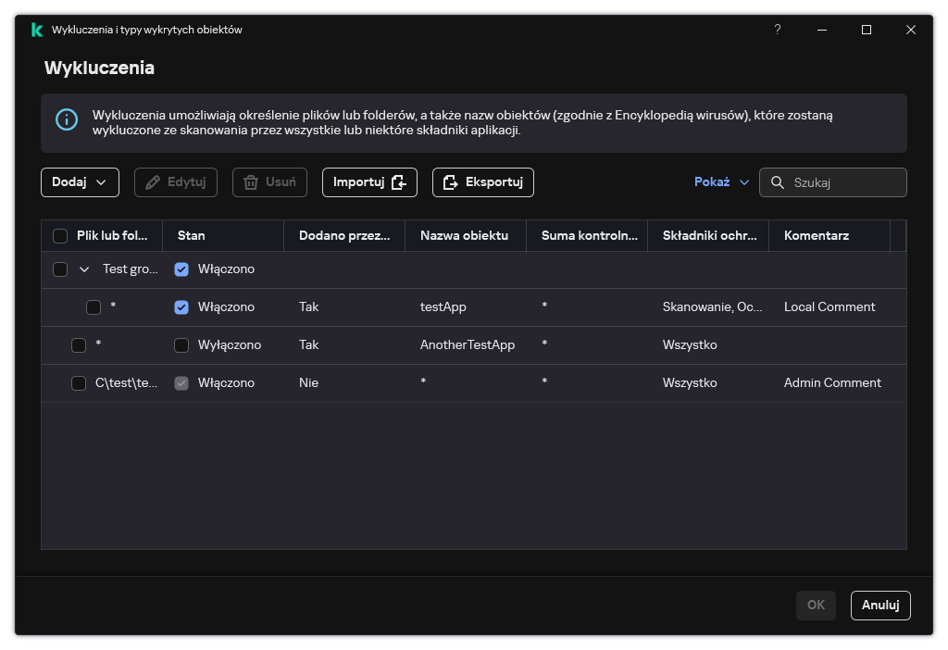
Task: Collapse the Test group row chevron
Action: tap(84, 269)
